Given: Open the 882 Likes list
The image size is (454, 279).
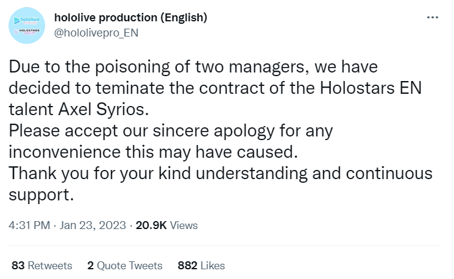Looking at the screenshot, I should pos(200,266).
